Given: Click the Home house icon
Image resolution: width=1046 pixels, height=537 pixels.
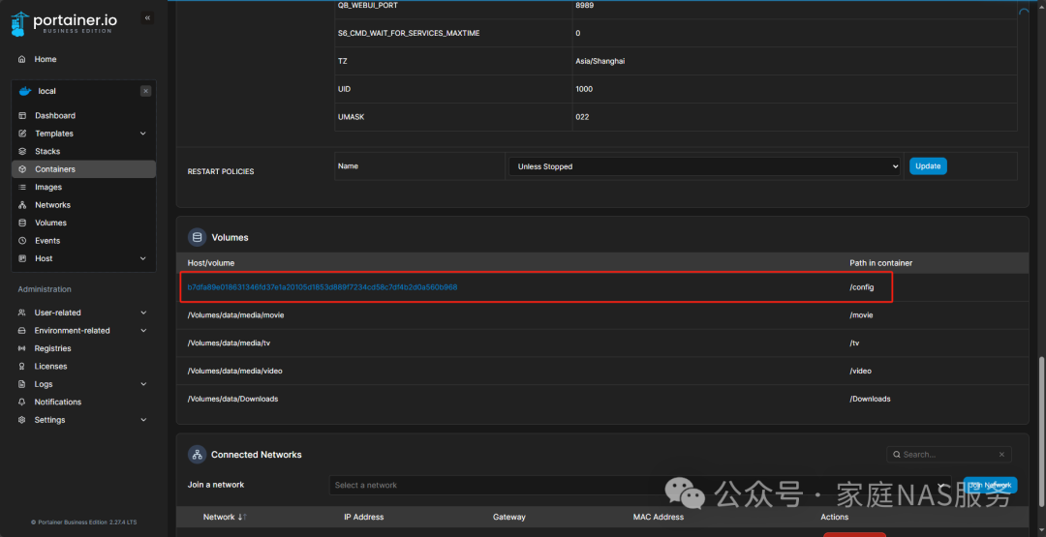Looking at the screenshot, I should [x=22, y=59].
